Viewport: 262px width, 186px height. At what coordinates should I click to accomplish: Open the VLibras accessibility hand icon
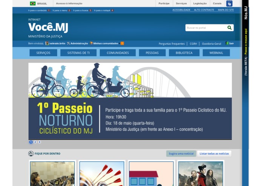point(229,3)
